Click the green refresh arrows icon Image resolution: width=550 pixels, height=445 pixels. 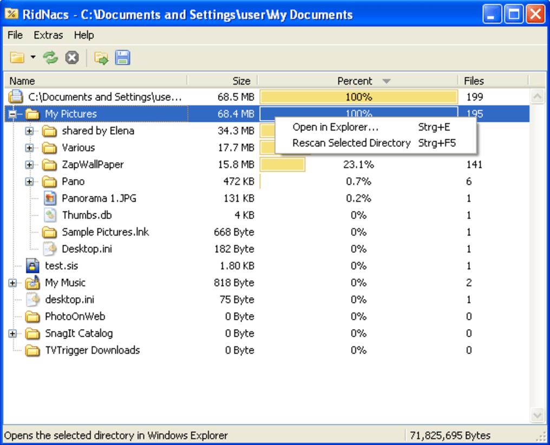coord(51,57)
